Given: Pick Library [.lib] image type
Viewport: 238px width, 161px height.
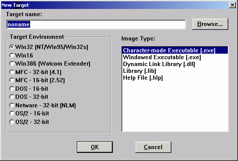Looking at the screenshot, I should pos(175,71).
